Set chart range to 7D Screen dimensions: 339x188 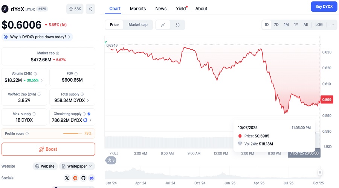(x=276, y=25)
